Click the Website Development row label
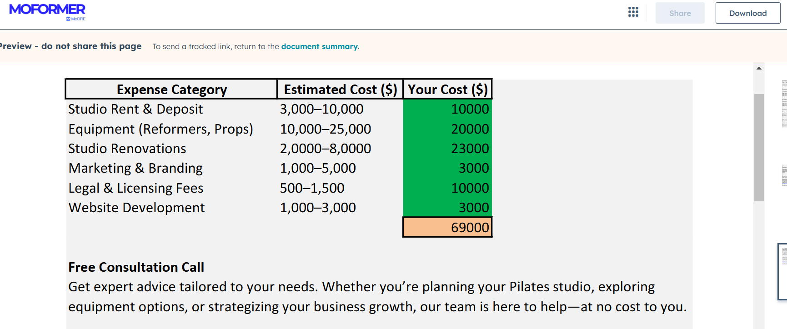 [x=136, y=208]
